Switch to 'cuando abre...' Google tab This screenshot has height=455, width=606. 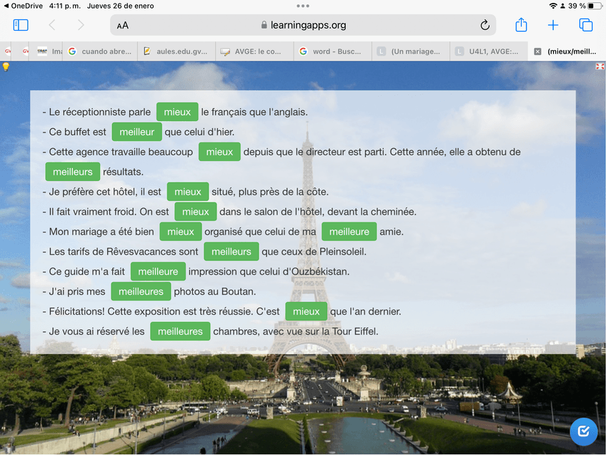pyautogui.click(x=99, y=52)
